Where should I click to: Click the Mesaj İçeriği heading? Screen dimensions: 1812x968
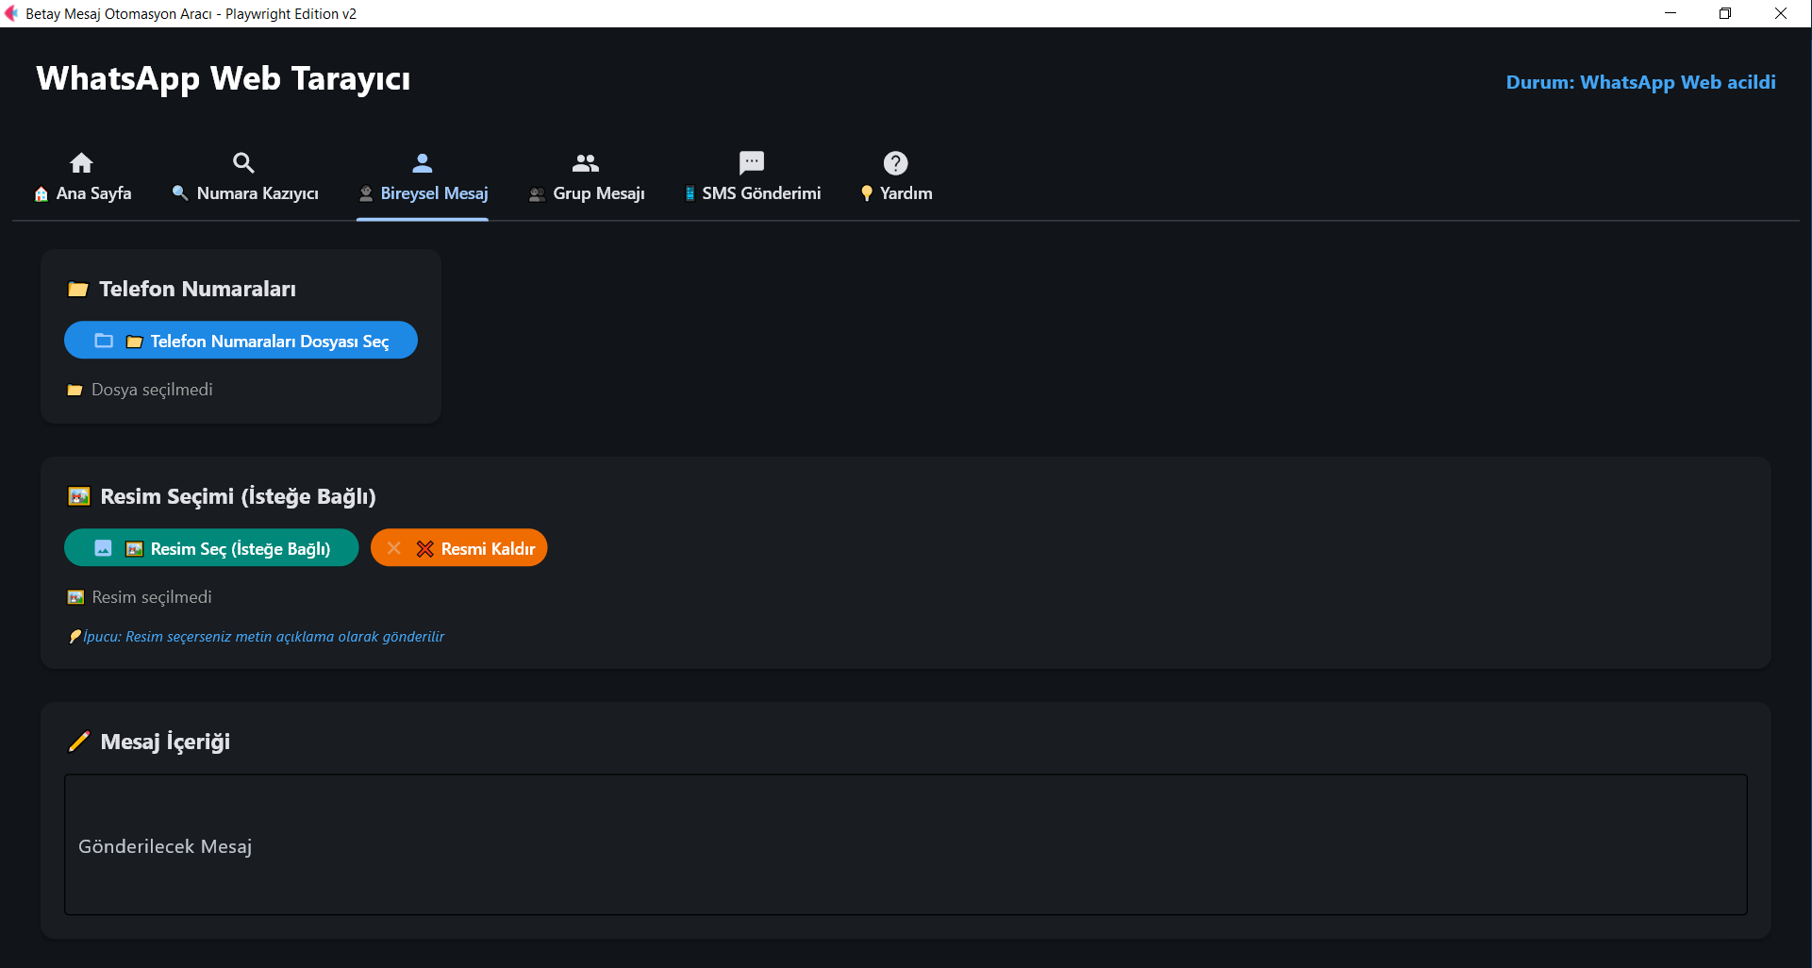(x=165, y=742)
